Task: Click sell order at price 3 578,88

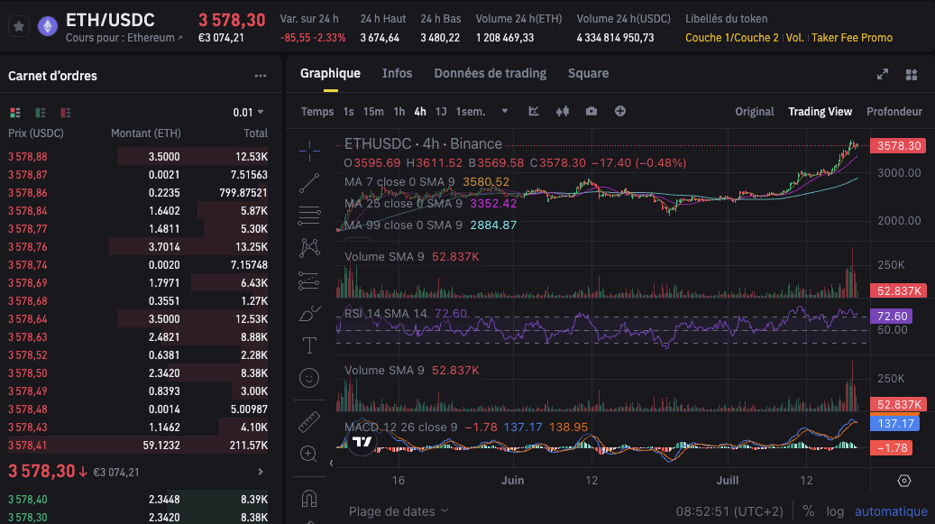Action: pos(138,157)
